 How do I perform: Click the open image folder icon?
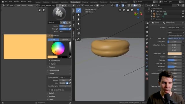pos(62,5)
